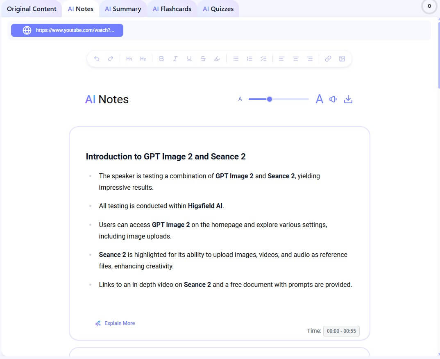Open the AI Flashcards tab
440x359 pixels.
pos(172,9)
